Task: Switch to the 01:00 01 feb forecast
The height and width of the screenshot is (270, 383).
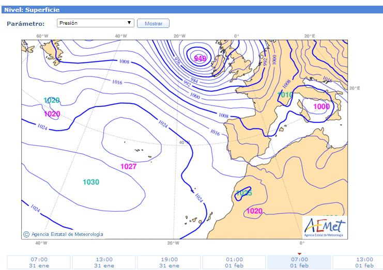Action: click(234, 262)
